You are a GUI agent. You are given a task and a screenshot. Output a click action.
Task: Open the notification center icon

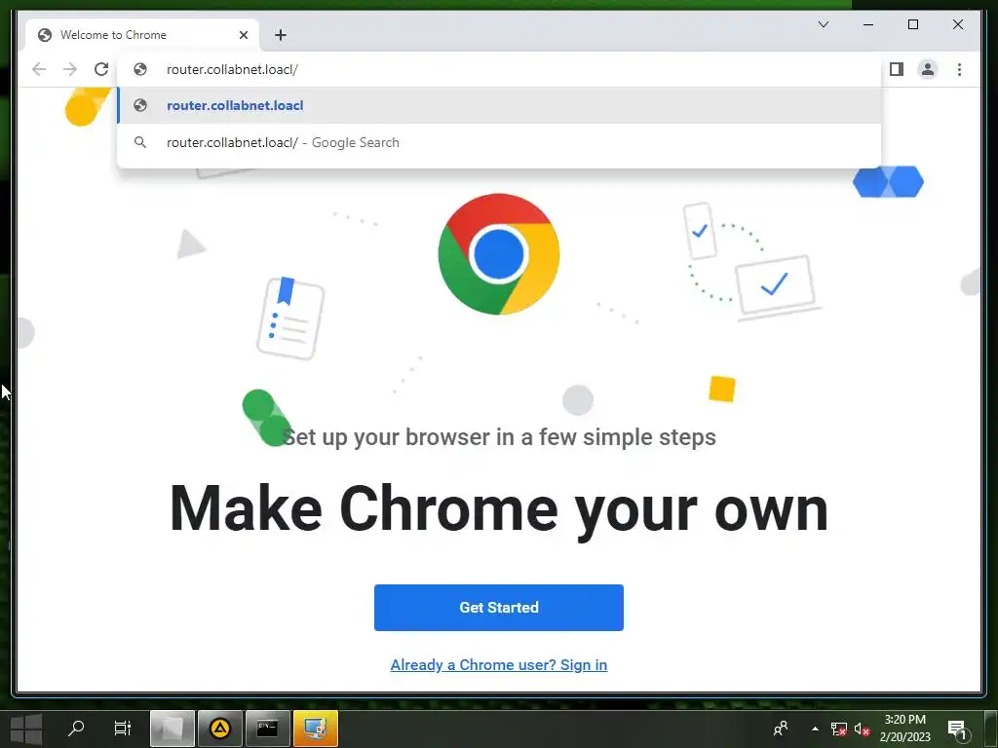coord(957,729)
